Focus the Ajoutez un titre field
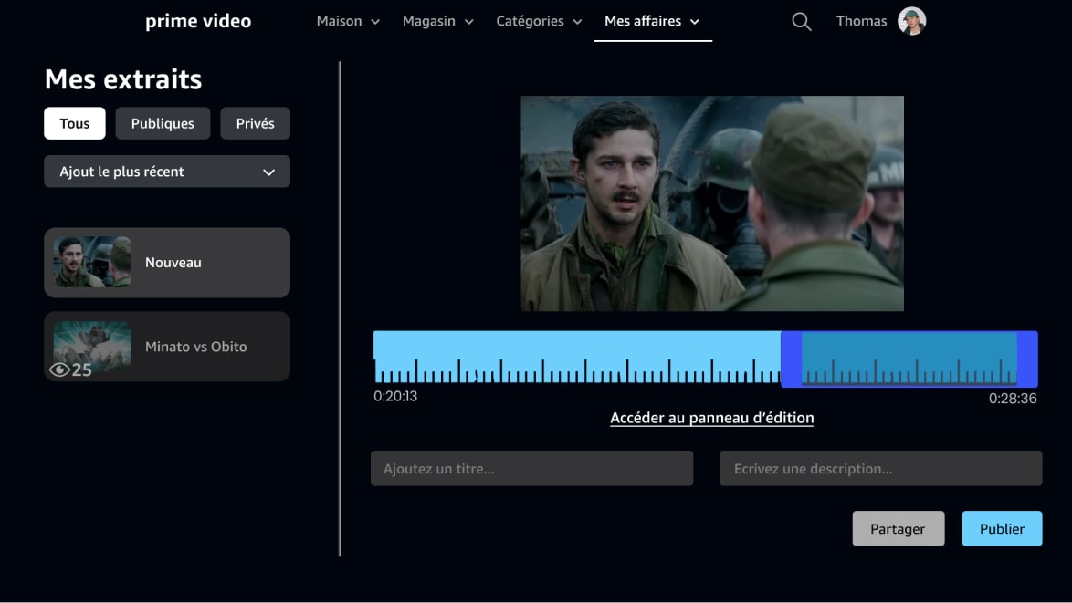This screenshot has width=1072, height=603. pos(532,469)
